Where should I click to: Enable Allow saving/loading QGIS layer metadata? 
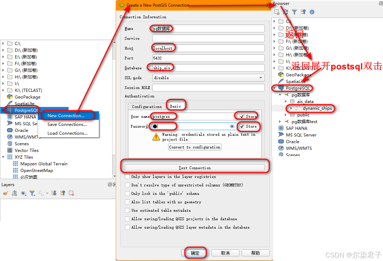click(x=127, y=227)
